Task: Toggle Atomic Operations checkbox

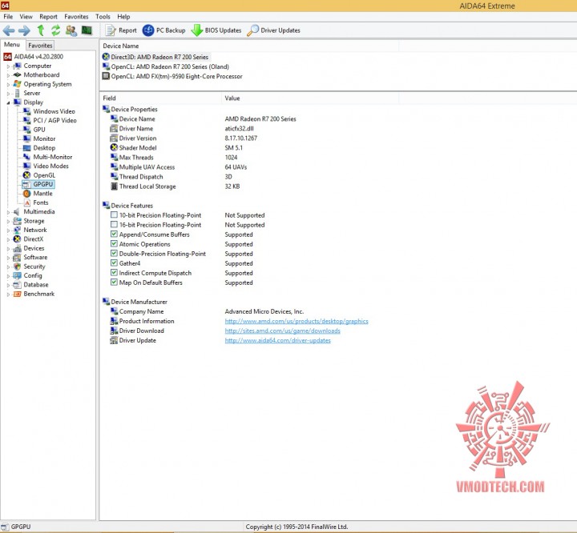Action: 114,244
